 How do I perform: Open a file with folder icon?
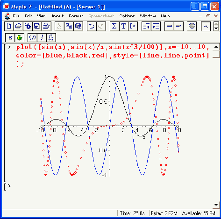(x=18, y=26)
